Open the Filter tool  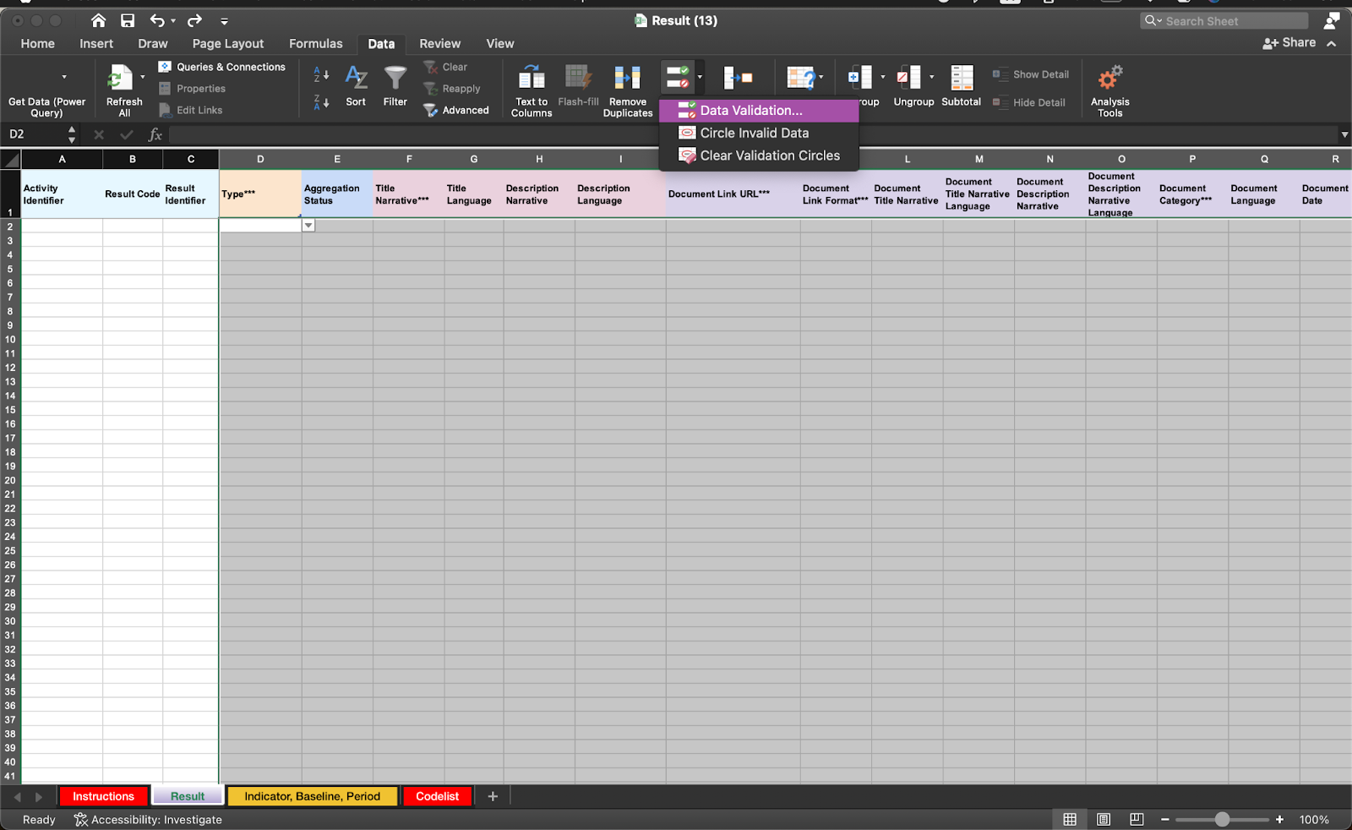tap(394, 85)
